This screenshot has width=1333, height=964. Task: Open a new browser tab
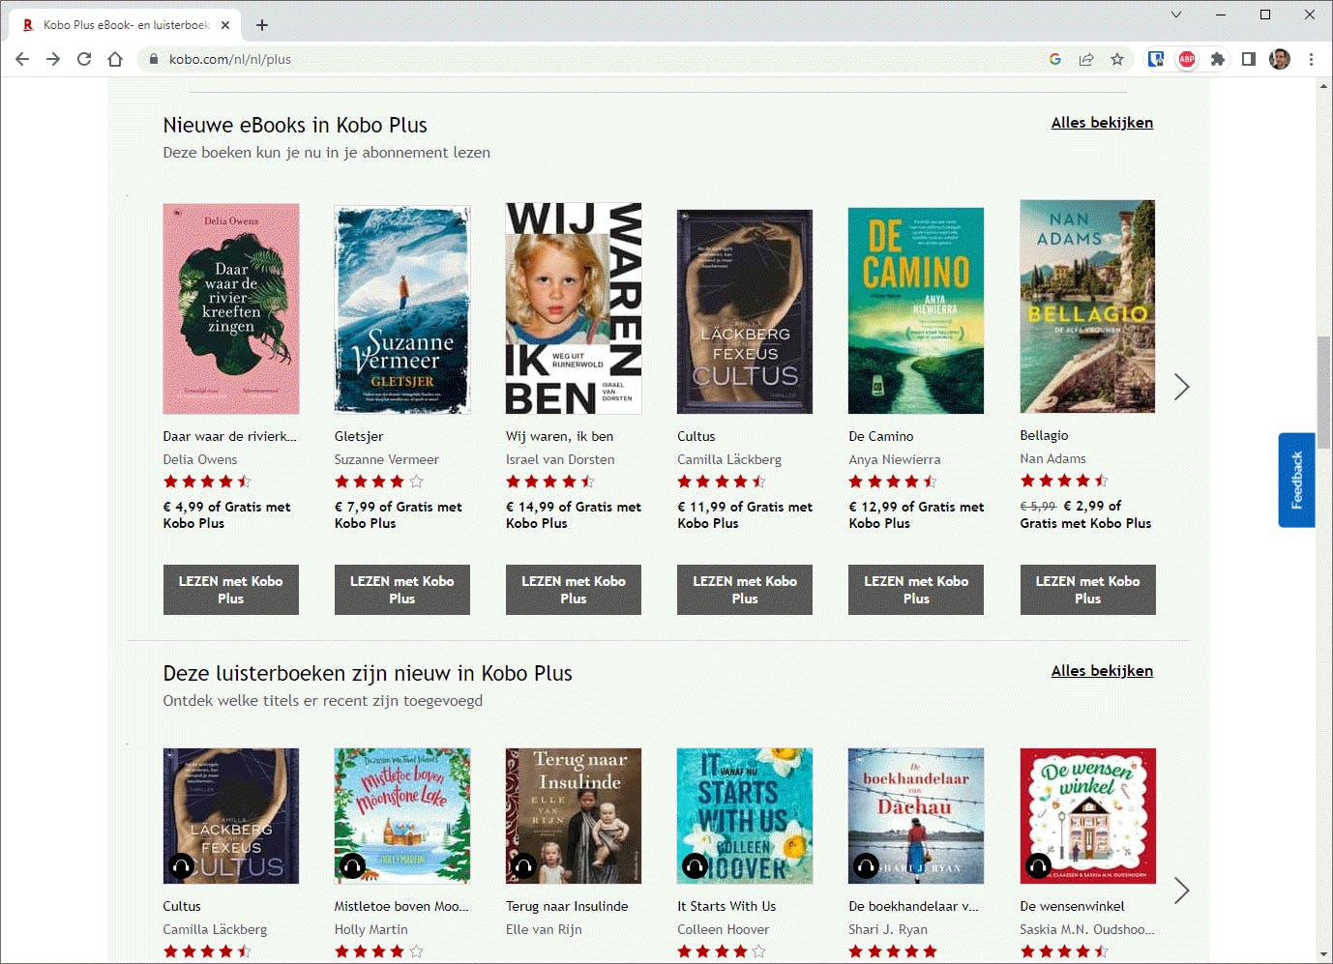[x=262, y=25]
